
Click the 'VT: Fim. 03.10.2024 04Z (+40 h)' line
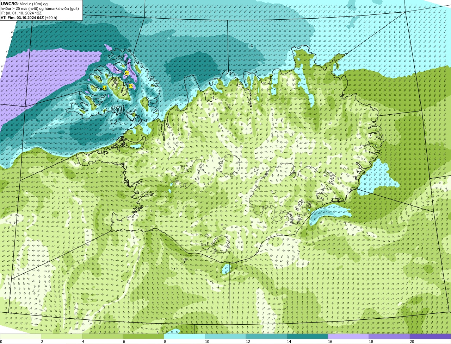coord(29,18)
